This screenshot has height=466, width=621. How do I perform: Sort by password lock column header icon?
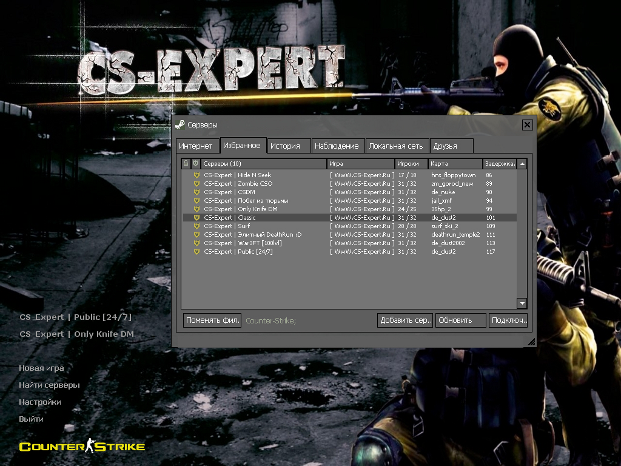[186, 163]
